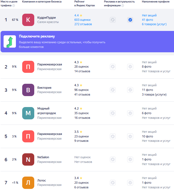Image resolution: width=174 pixels, height=193 pixels.
Task: Click the advertising icon in row 5 Парикмахерская
Action: click(113, 136)
